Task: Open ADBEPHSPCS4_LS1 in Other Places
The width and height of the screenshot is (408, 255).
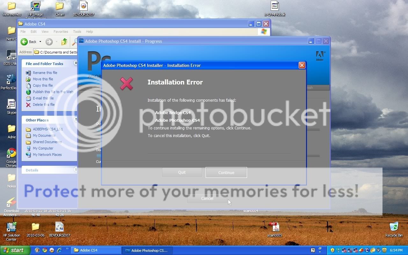Action: [x=48, y=129]
